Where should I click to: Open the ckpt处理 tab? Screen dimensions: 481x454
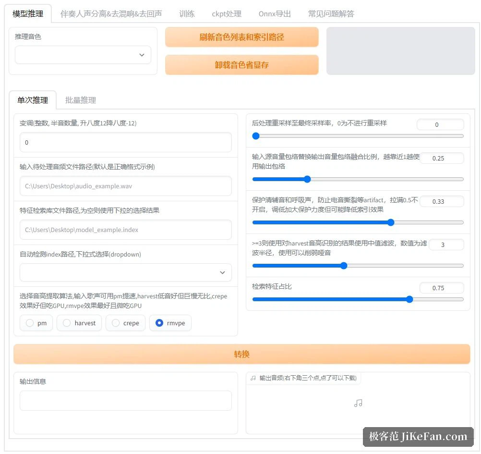[x=227, y=14]
